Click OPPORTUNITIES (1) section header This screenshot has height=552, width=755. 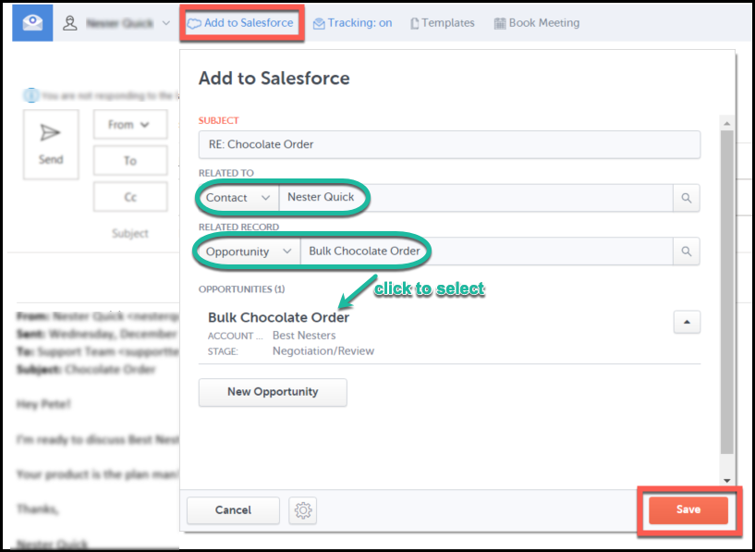coord(242,289)
